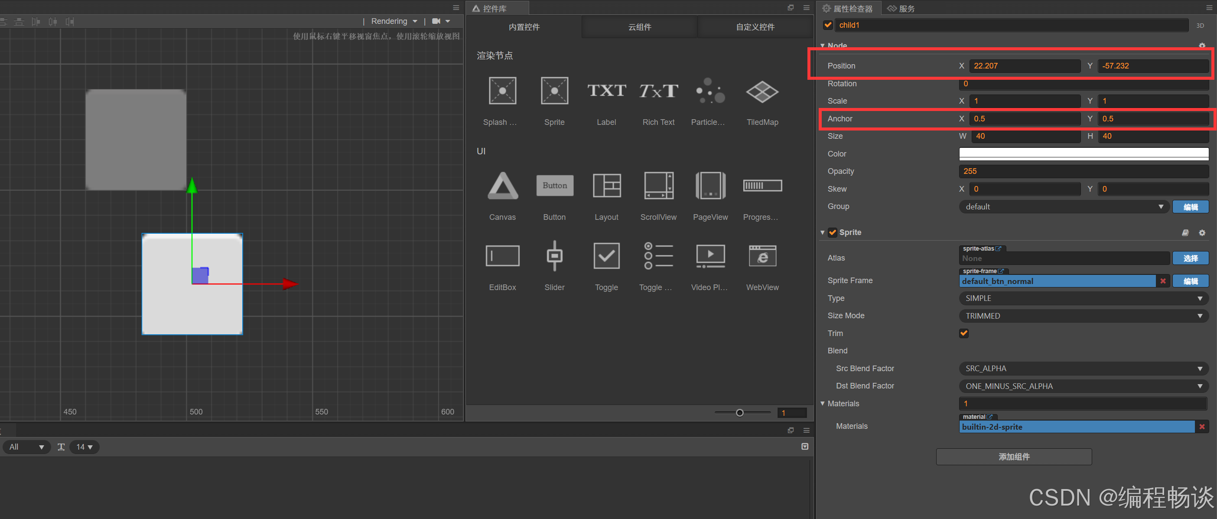Click the Particle System node icon
The height and width of the screenshot is (519, 1217).
[709, 91]
